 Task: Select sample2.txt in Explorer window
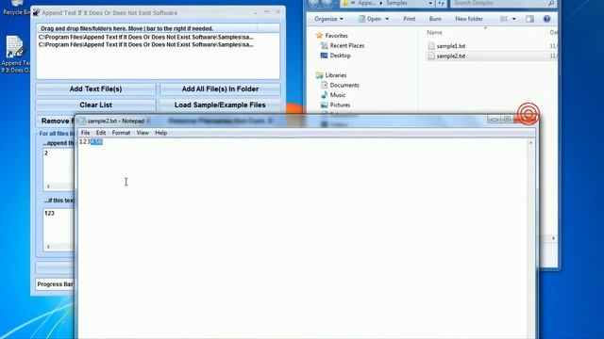pos(451,56)
